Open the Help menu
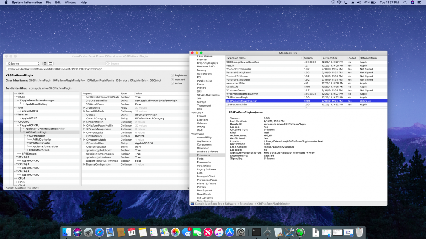The height and width of the screenshot is (239, 426). 83,3
